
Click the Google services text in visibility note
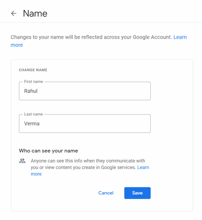point(118,167)
